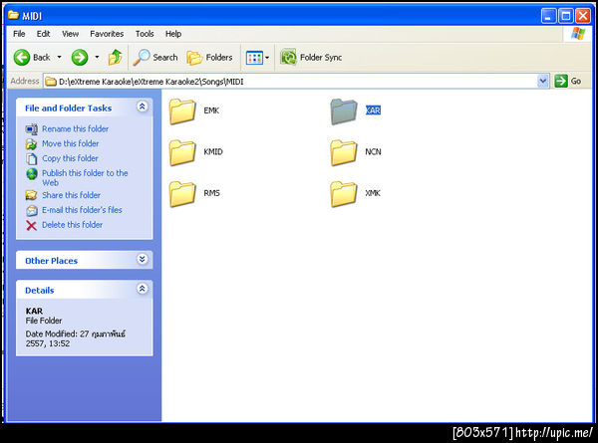
Task: Click the Copy this folder icon
Action: [31, 158]
